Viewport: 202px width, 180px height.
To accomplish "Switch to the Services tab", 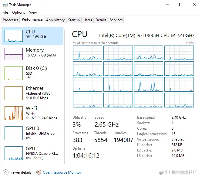I will [x=116, y=20].
